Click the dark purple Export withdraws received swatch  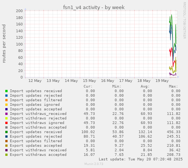point(6,150)
